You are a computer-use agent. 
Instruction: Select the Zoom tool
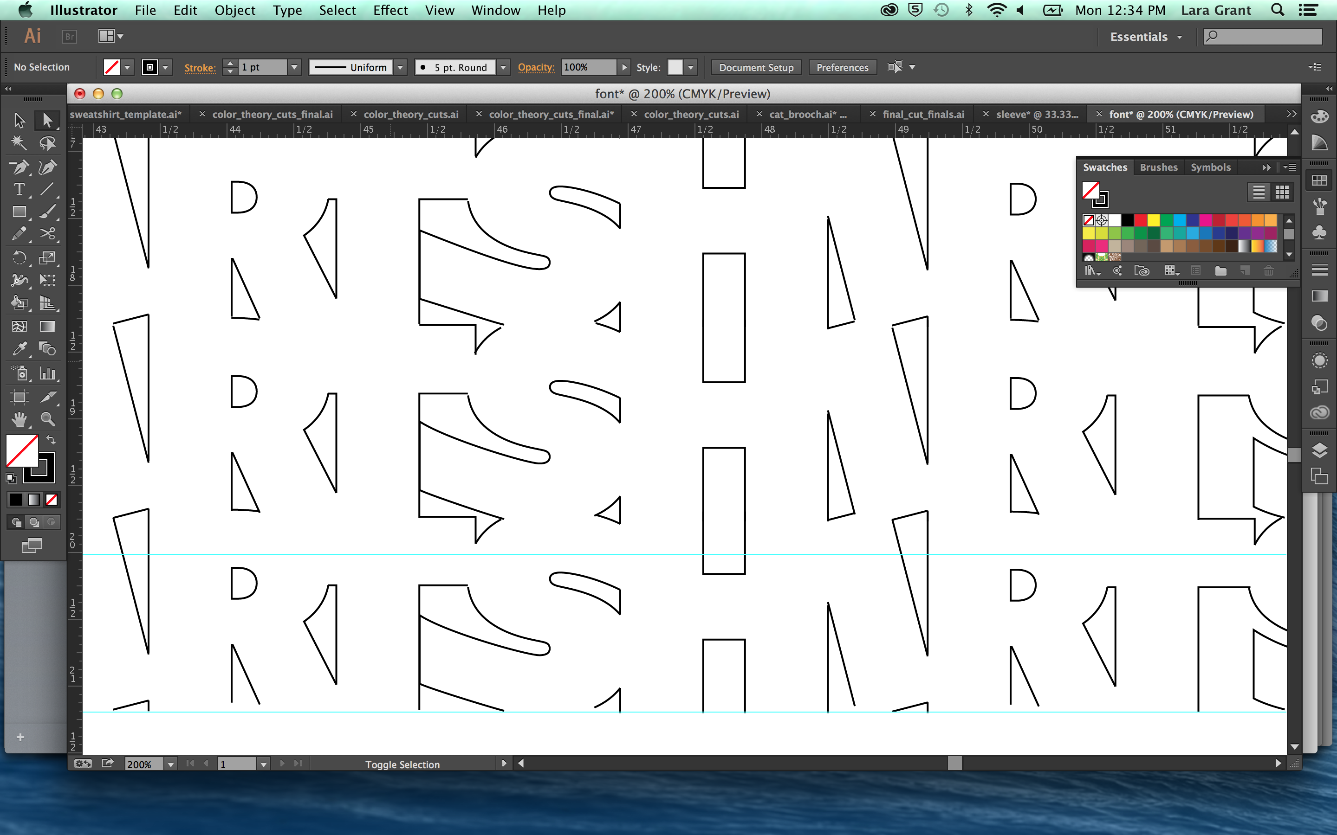coord(47,420)
